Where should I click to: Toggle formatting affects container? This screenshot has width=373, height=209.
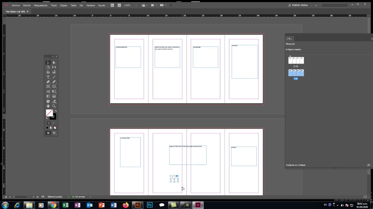click(49, 123)
